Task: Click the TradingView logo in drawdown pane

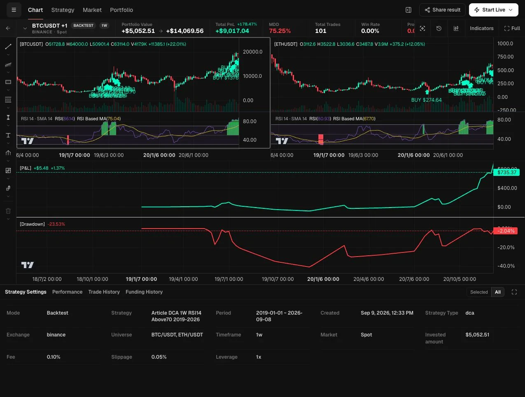Action: click(28, 265)
